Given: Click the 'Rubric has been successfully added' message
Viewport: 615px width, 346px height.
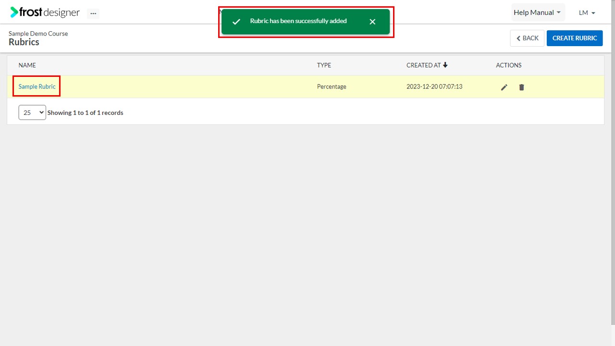Looking at the screenshot, I should [298, 21].
